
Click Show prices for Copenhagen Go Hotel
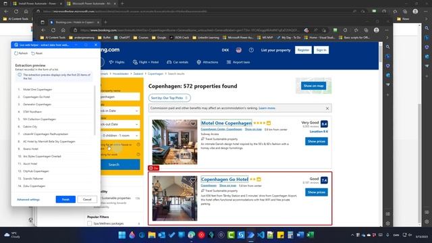317,192
